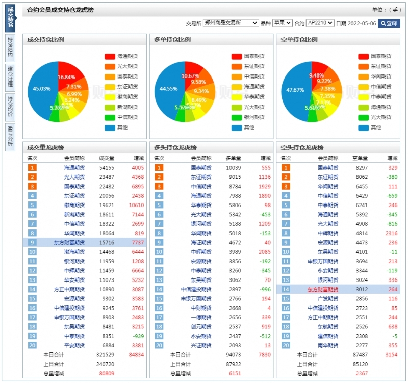Screen dimensions: 408x383
Task: Expand the 品种 苹果 dropdown
Action: tap(282, 23)
